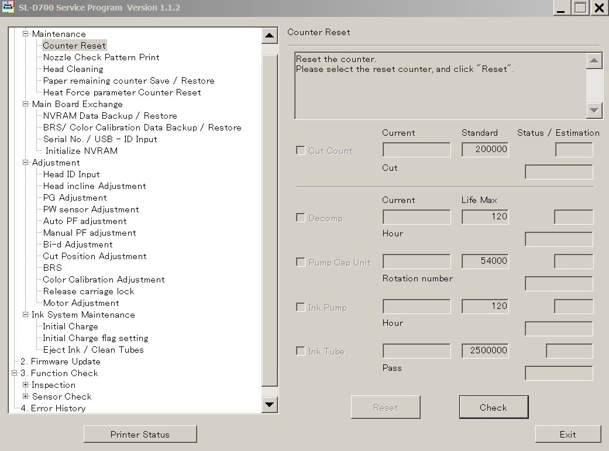Select Cut Position Adjustment
Screen dimensions: 609x451
click(95, 256)
